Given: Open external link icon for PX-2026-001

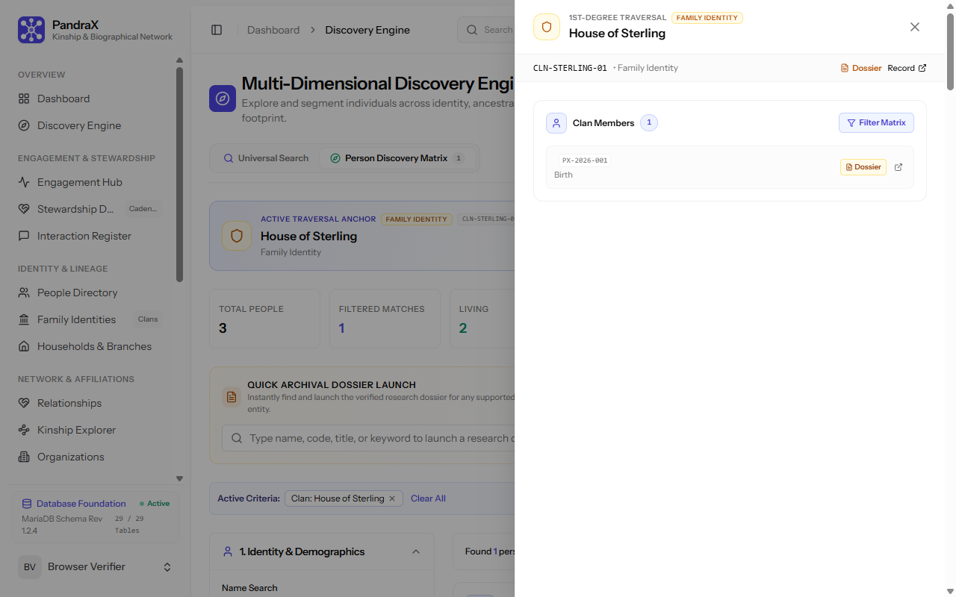Looking at the screenshot, I should (x=898, y=167).
